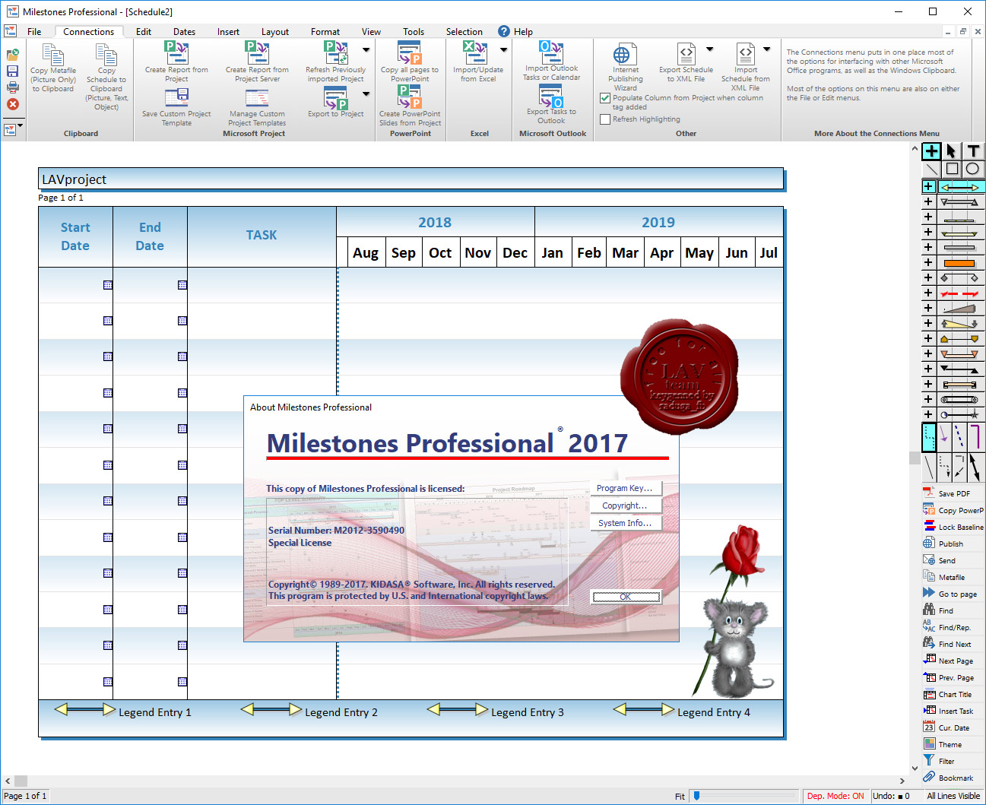This screenshot has width=986, height=805.
Task: Select the circle drawing tool
Action: point(972,169)
